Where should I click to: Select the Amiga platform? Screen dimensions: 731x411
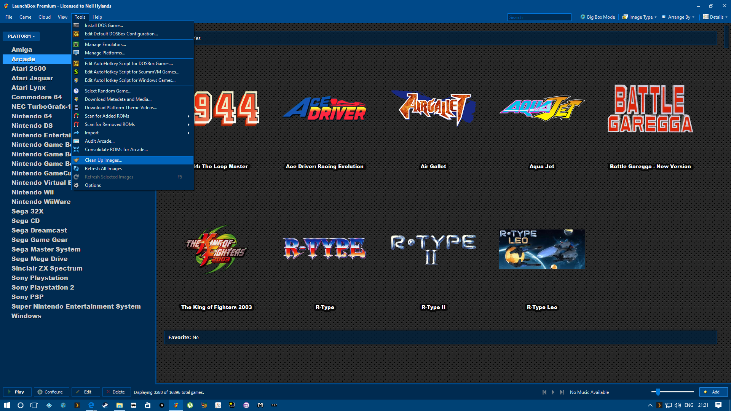point(22,49)
